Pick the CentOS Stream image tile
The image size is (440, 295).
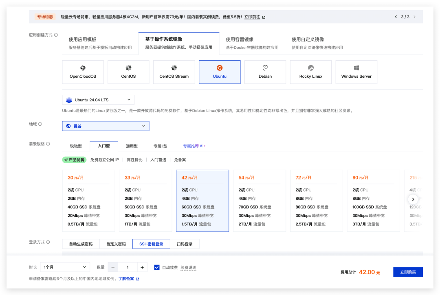tap(174, 72)
